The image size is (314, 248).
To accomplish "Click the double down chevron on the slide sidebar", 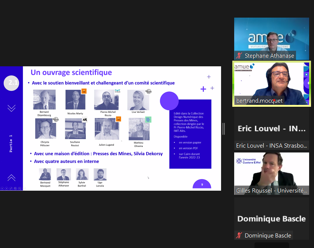I will coord(11,108).
